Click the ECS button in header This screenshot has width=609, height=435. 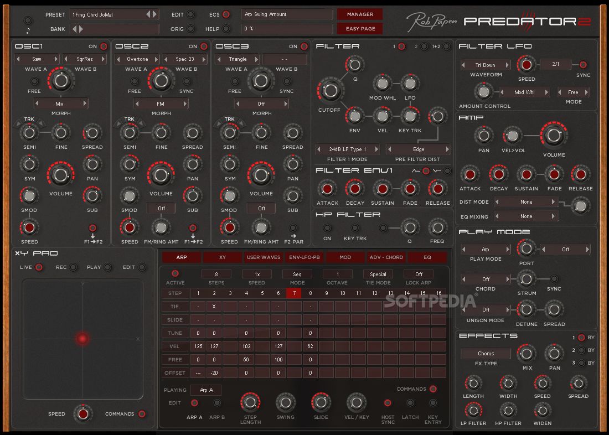point(226,14)
